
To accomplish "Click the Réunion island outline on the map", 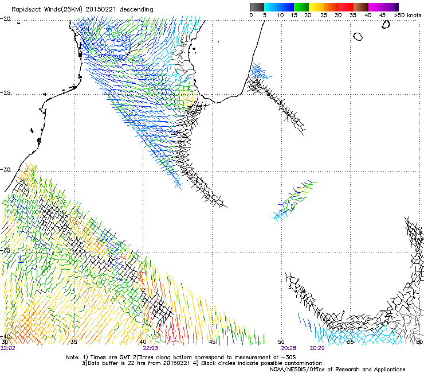I will tap(358, 37).
